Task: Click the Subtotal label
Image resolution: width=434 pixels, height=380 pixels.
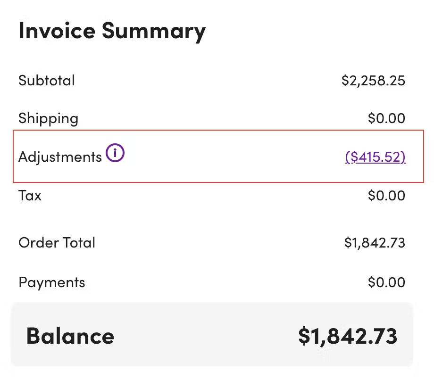Action: tap(46, 80)
